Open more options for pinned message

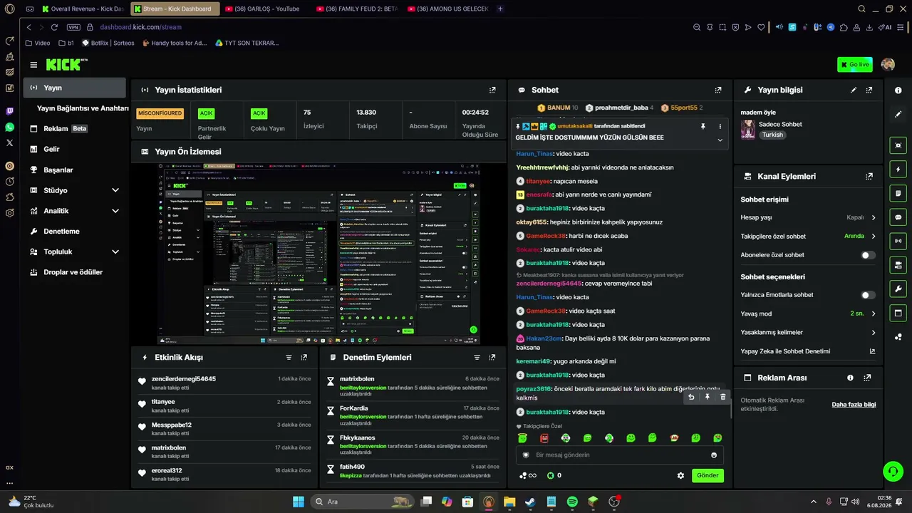click(x=720, y=126)
